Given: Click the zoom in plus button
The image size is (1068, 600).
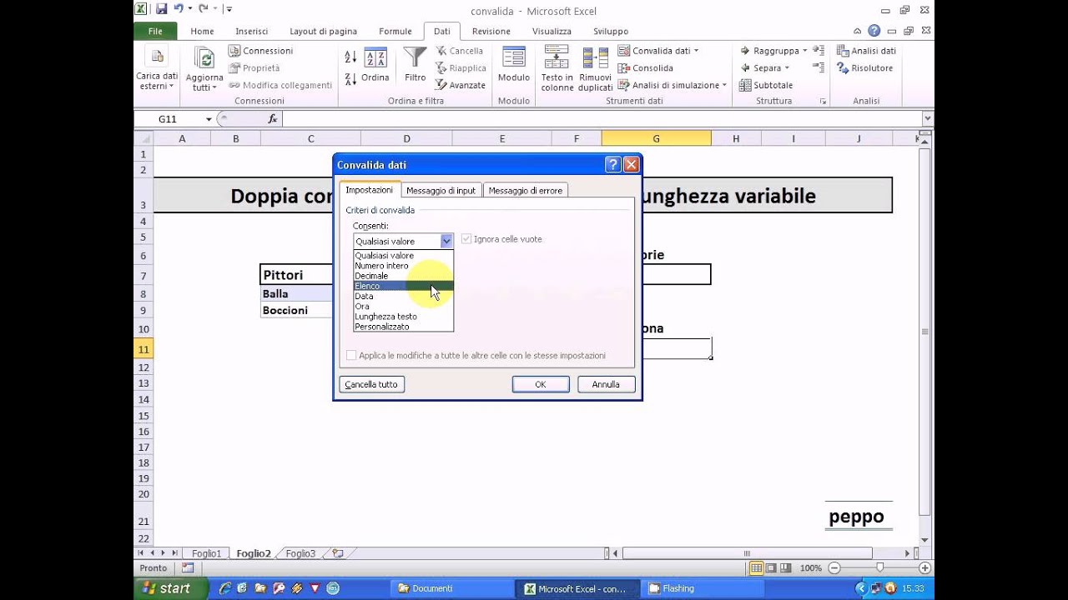Looking at the screenshot, I should pyautogui.click(x=924, y=567).
